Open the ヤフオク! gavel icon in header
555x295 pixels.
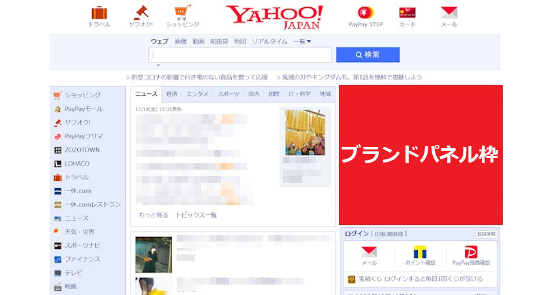[x=141, y=13]
